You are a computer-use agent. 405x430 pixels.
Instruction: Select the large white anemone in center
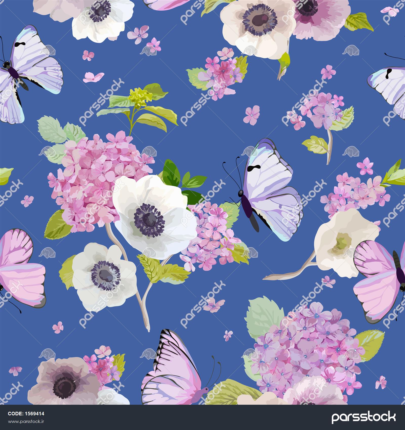[x=152, y=215]
